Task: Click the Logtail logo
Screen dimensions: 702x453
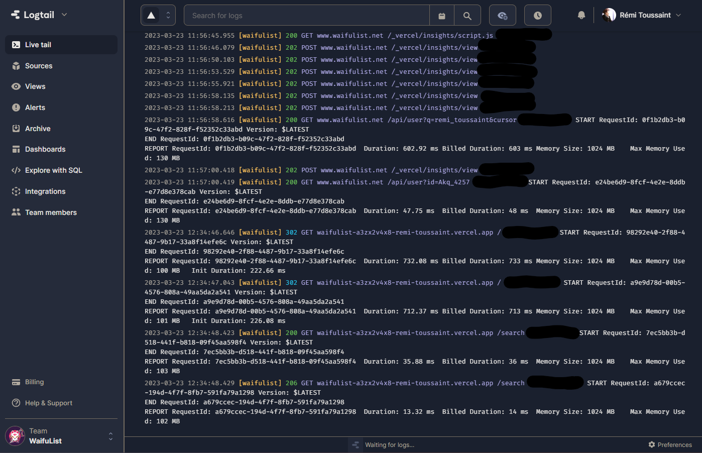Action: pos(33,15)
